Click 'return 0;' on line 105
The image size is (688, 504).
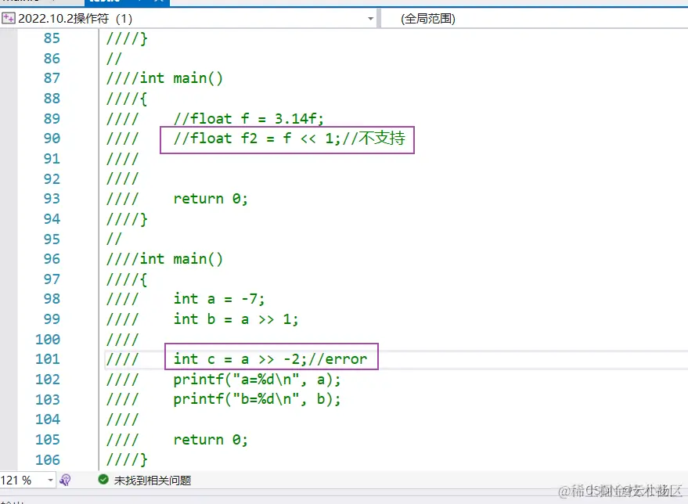point(211,440)
